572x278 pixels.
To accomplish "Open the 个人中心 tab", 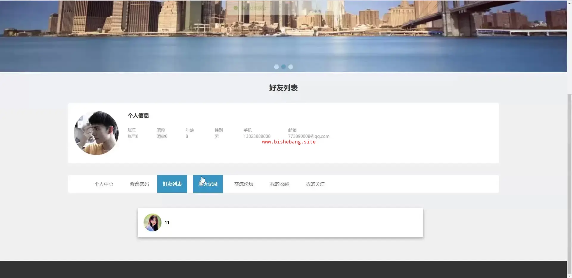I will tap(104, 184).
